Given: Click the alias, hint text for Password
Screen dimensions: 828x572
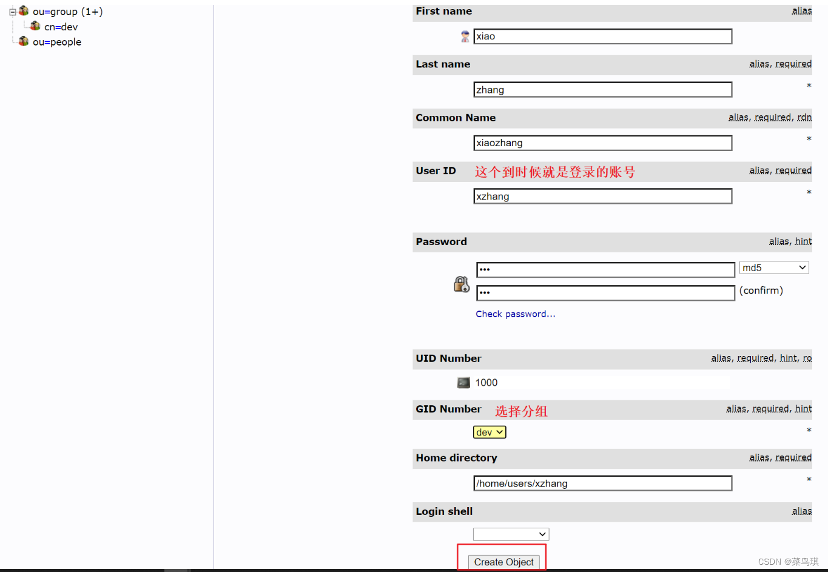Looking at the screenshot, I should click(790, 241).
